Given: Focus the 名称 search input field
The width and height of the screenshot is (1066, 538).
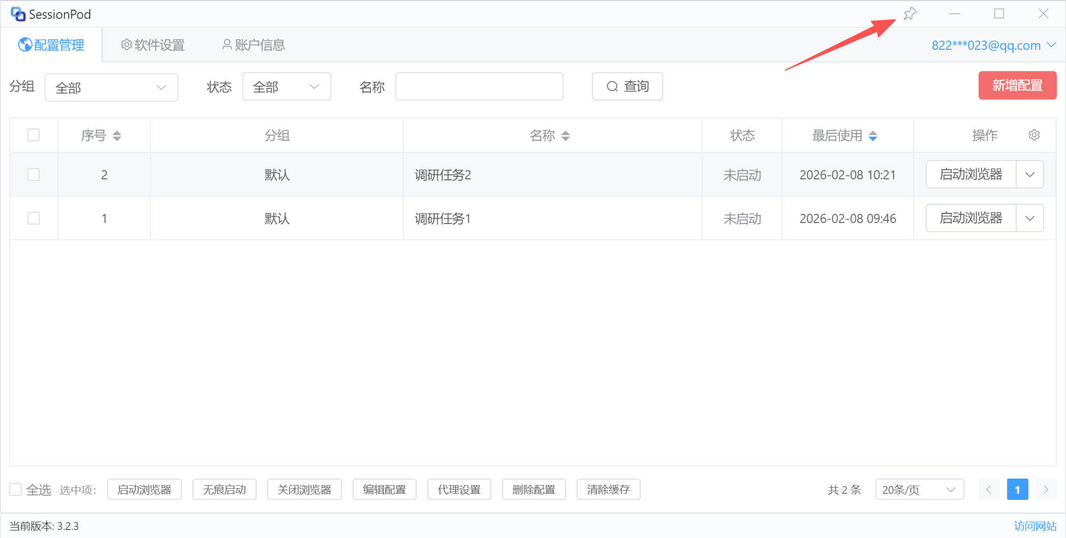Looking at the screenshot, I should click(479, 87).
